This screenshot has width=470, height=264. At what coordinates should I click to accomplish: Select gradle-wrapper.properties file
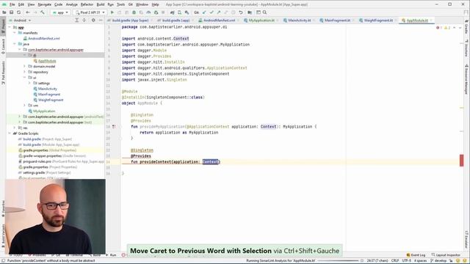point(43,156)
